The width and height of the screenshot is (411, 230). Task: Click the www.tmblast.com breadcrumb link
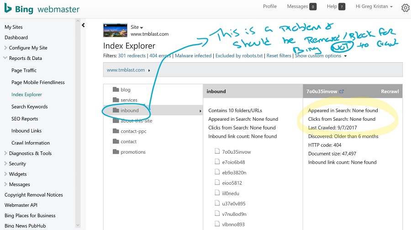126,70
